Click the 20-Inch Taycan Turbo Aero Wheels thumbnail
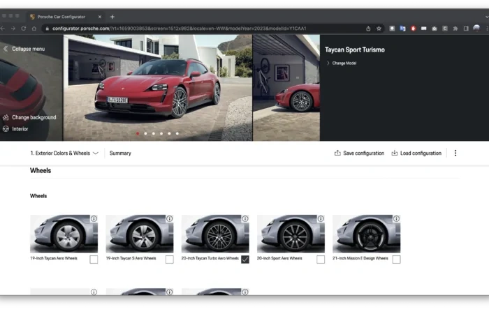Viewport: 489px width, 309px height. (215, 234)
